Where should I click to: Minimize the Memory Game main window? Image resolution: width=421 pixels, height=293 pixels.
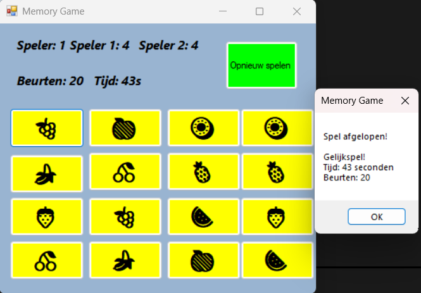click(223, 11)
